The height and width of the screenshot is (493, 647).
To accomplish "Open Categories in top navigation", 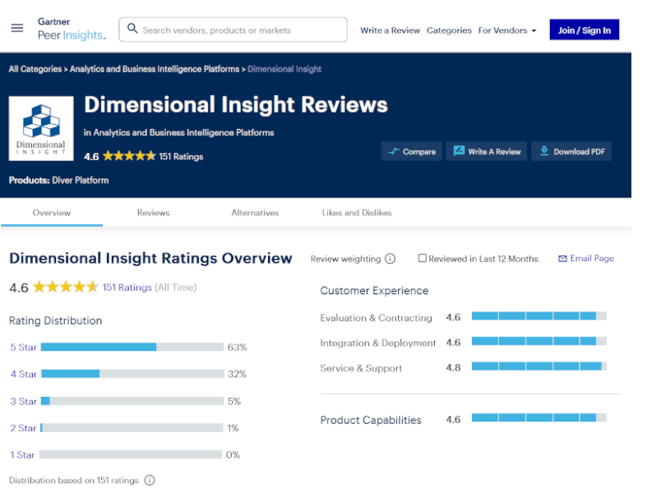I will 449,30.
